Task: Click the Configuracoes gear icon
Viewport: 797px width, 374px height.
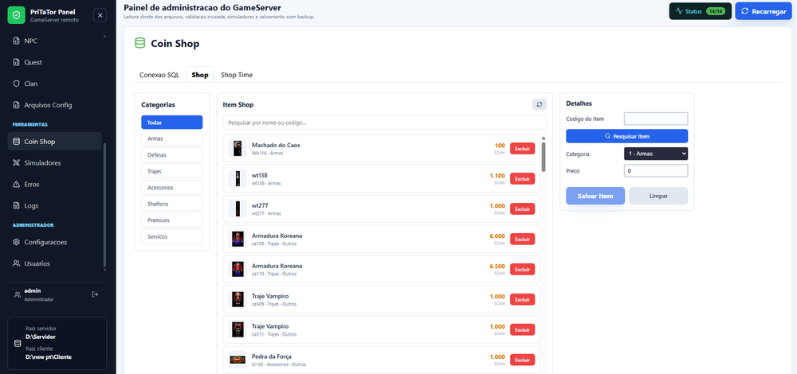Action: [x=16, y=242]
